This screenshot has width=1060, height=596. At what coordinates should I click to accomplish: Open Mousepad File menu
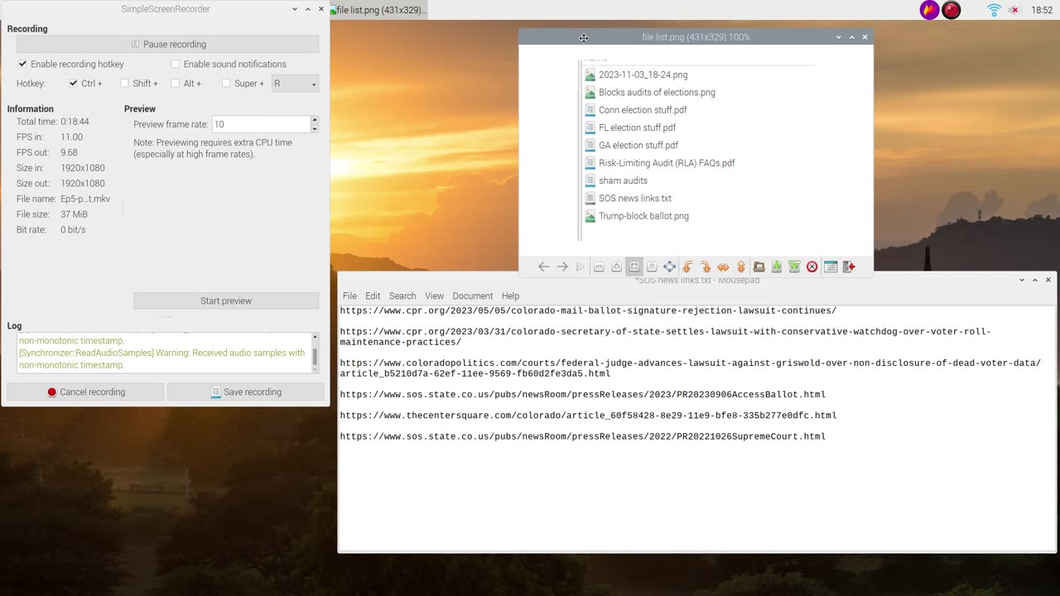[x=349, y=296]
